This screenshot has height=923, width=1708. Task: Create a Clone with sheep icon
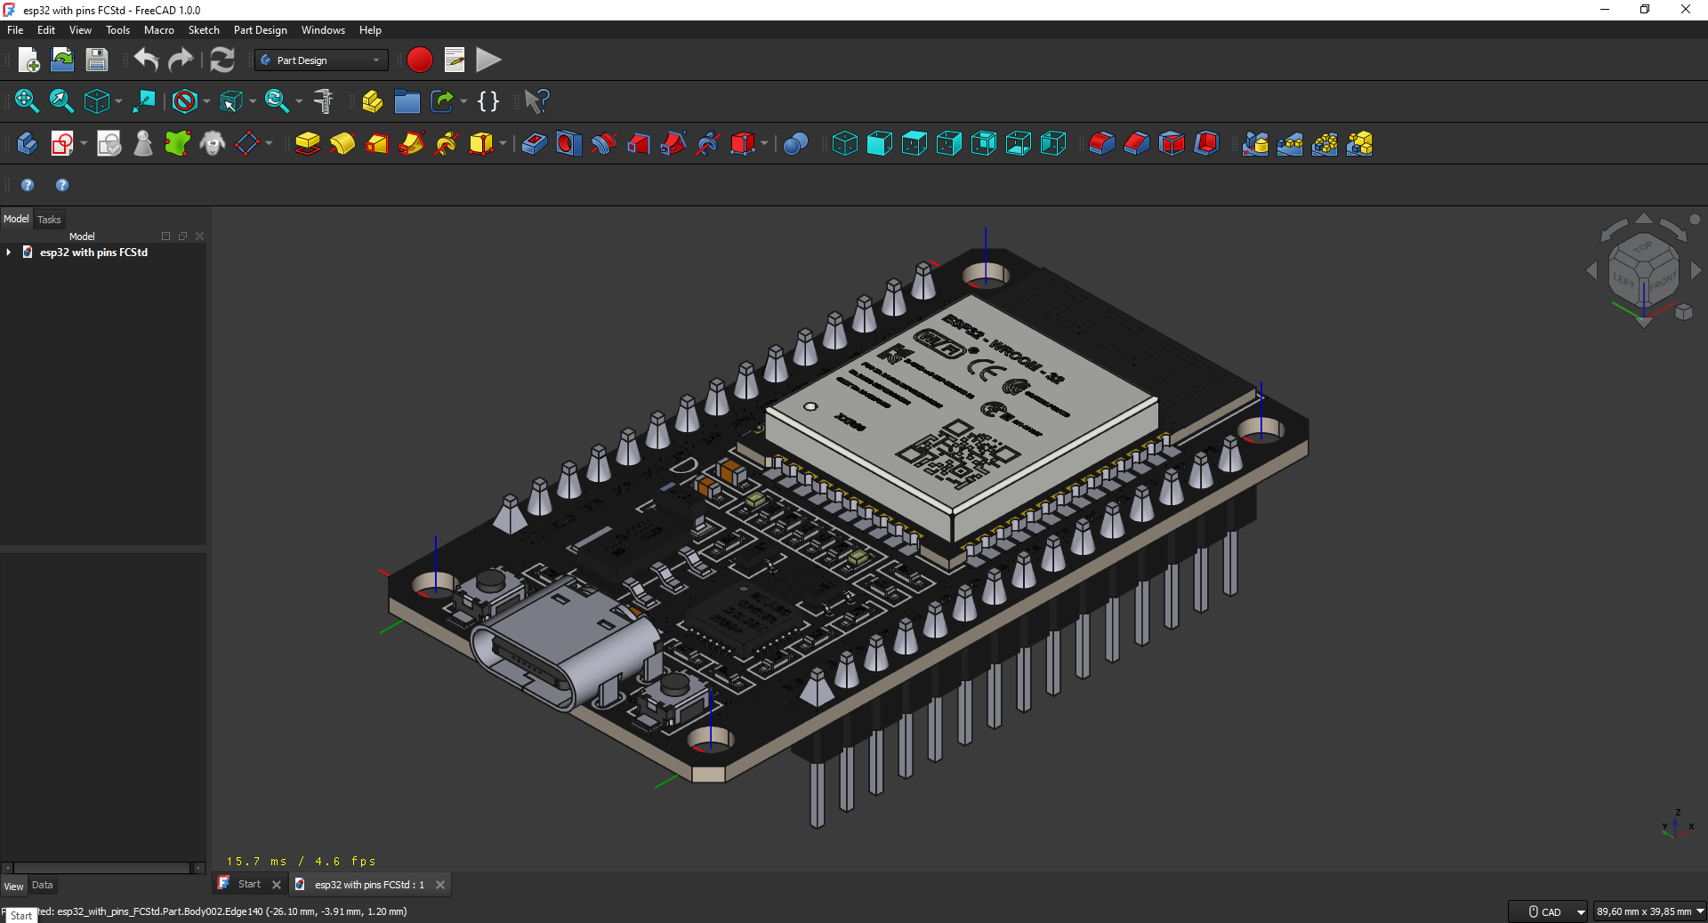pyautogui.click(x=213, y=143)
